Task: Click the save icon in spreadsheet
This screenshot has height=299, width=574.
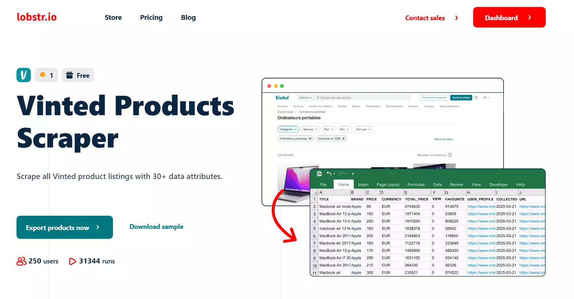Action: pyautogui.click(x=319, y=174)
